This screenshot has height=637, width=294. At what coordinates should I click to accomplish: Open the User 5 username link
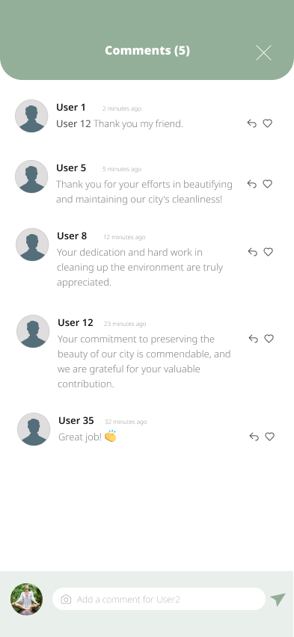pos(71,167)
